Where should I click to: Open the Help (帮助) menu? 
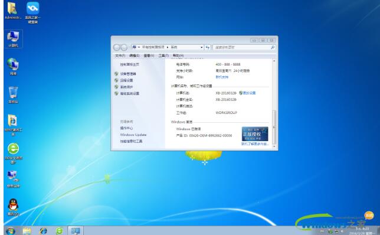click(x=178, y=56)
